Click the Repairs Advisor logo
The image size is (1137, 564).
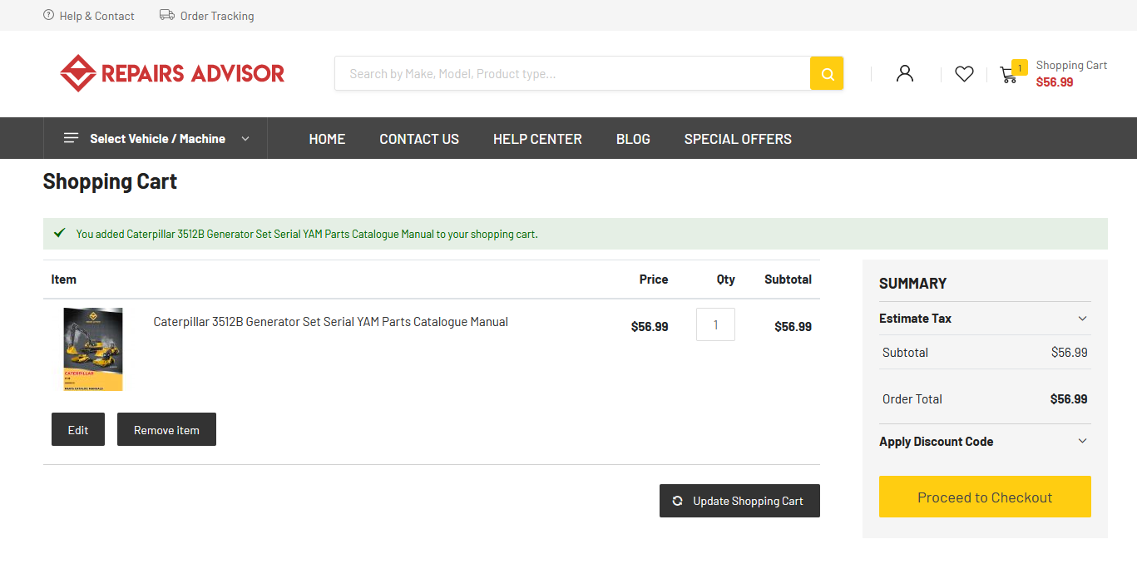tap(172, 73)
